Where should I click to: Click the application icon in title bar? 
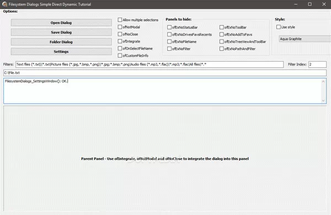coord(4,4)
